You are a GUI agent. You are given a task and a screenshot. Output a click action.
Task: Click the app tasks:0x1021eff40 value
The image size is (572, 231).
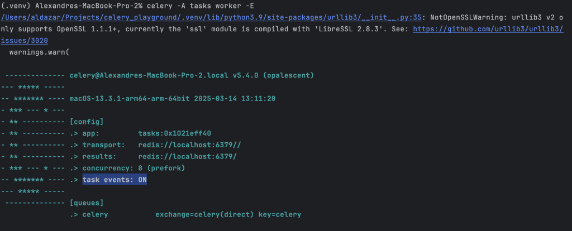(x=175, y=134)
